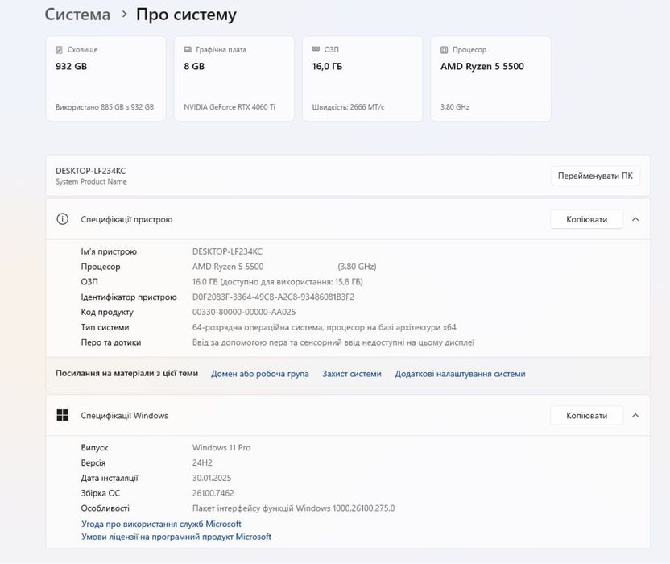
Task: Open the Захист системи link
Action: (352, 374)
